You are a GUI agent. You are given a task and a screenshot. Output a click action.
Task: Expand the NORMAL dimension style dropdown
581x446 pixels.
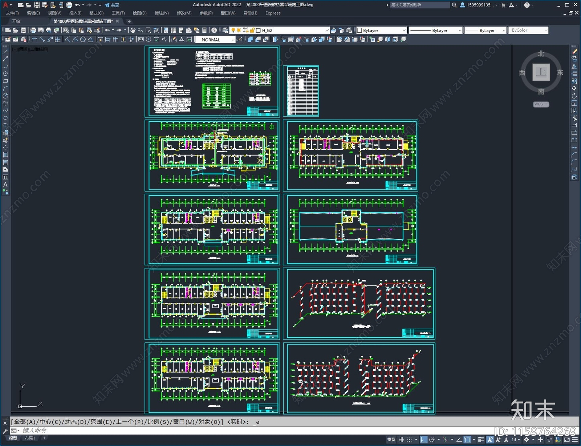pos(232,40)
